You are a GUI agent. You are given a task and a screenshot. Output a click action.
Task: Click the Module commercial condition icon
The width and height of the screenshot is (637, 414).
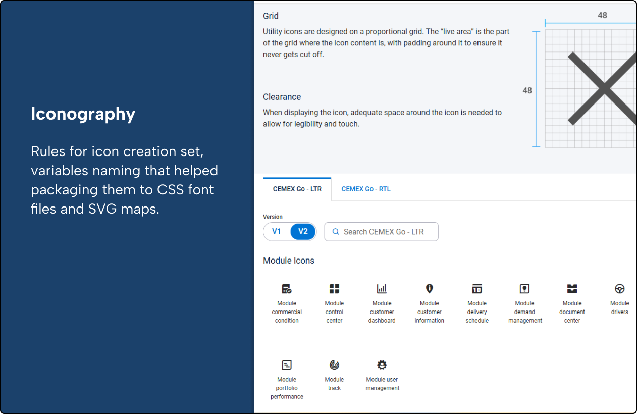[x=287, y=289]
